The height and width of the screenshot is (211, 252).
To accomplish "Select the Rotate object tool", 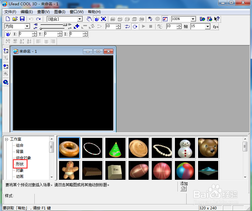I will coord(96,19).
